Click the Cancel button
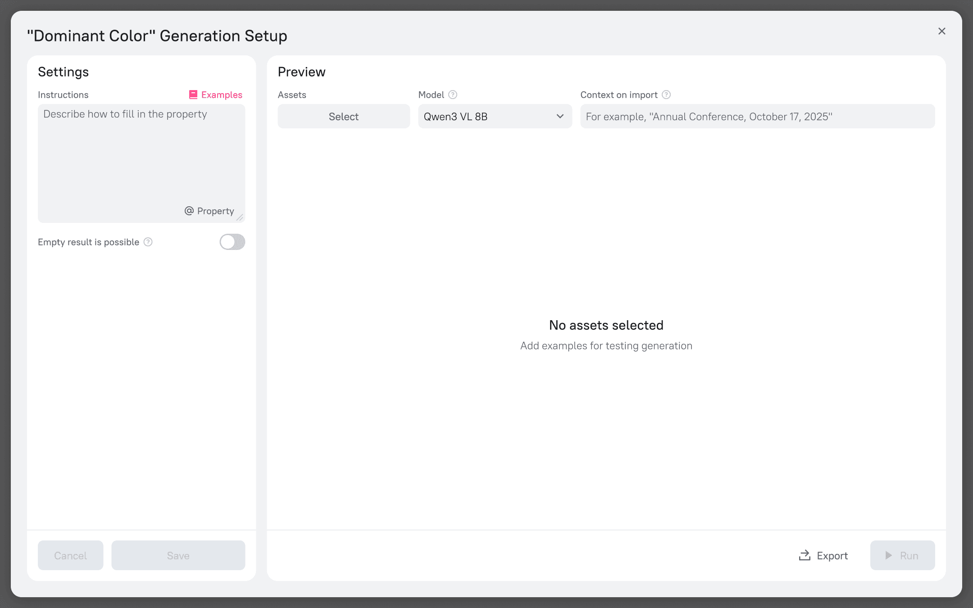 (x=70, y=555)
